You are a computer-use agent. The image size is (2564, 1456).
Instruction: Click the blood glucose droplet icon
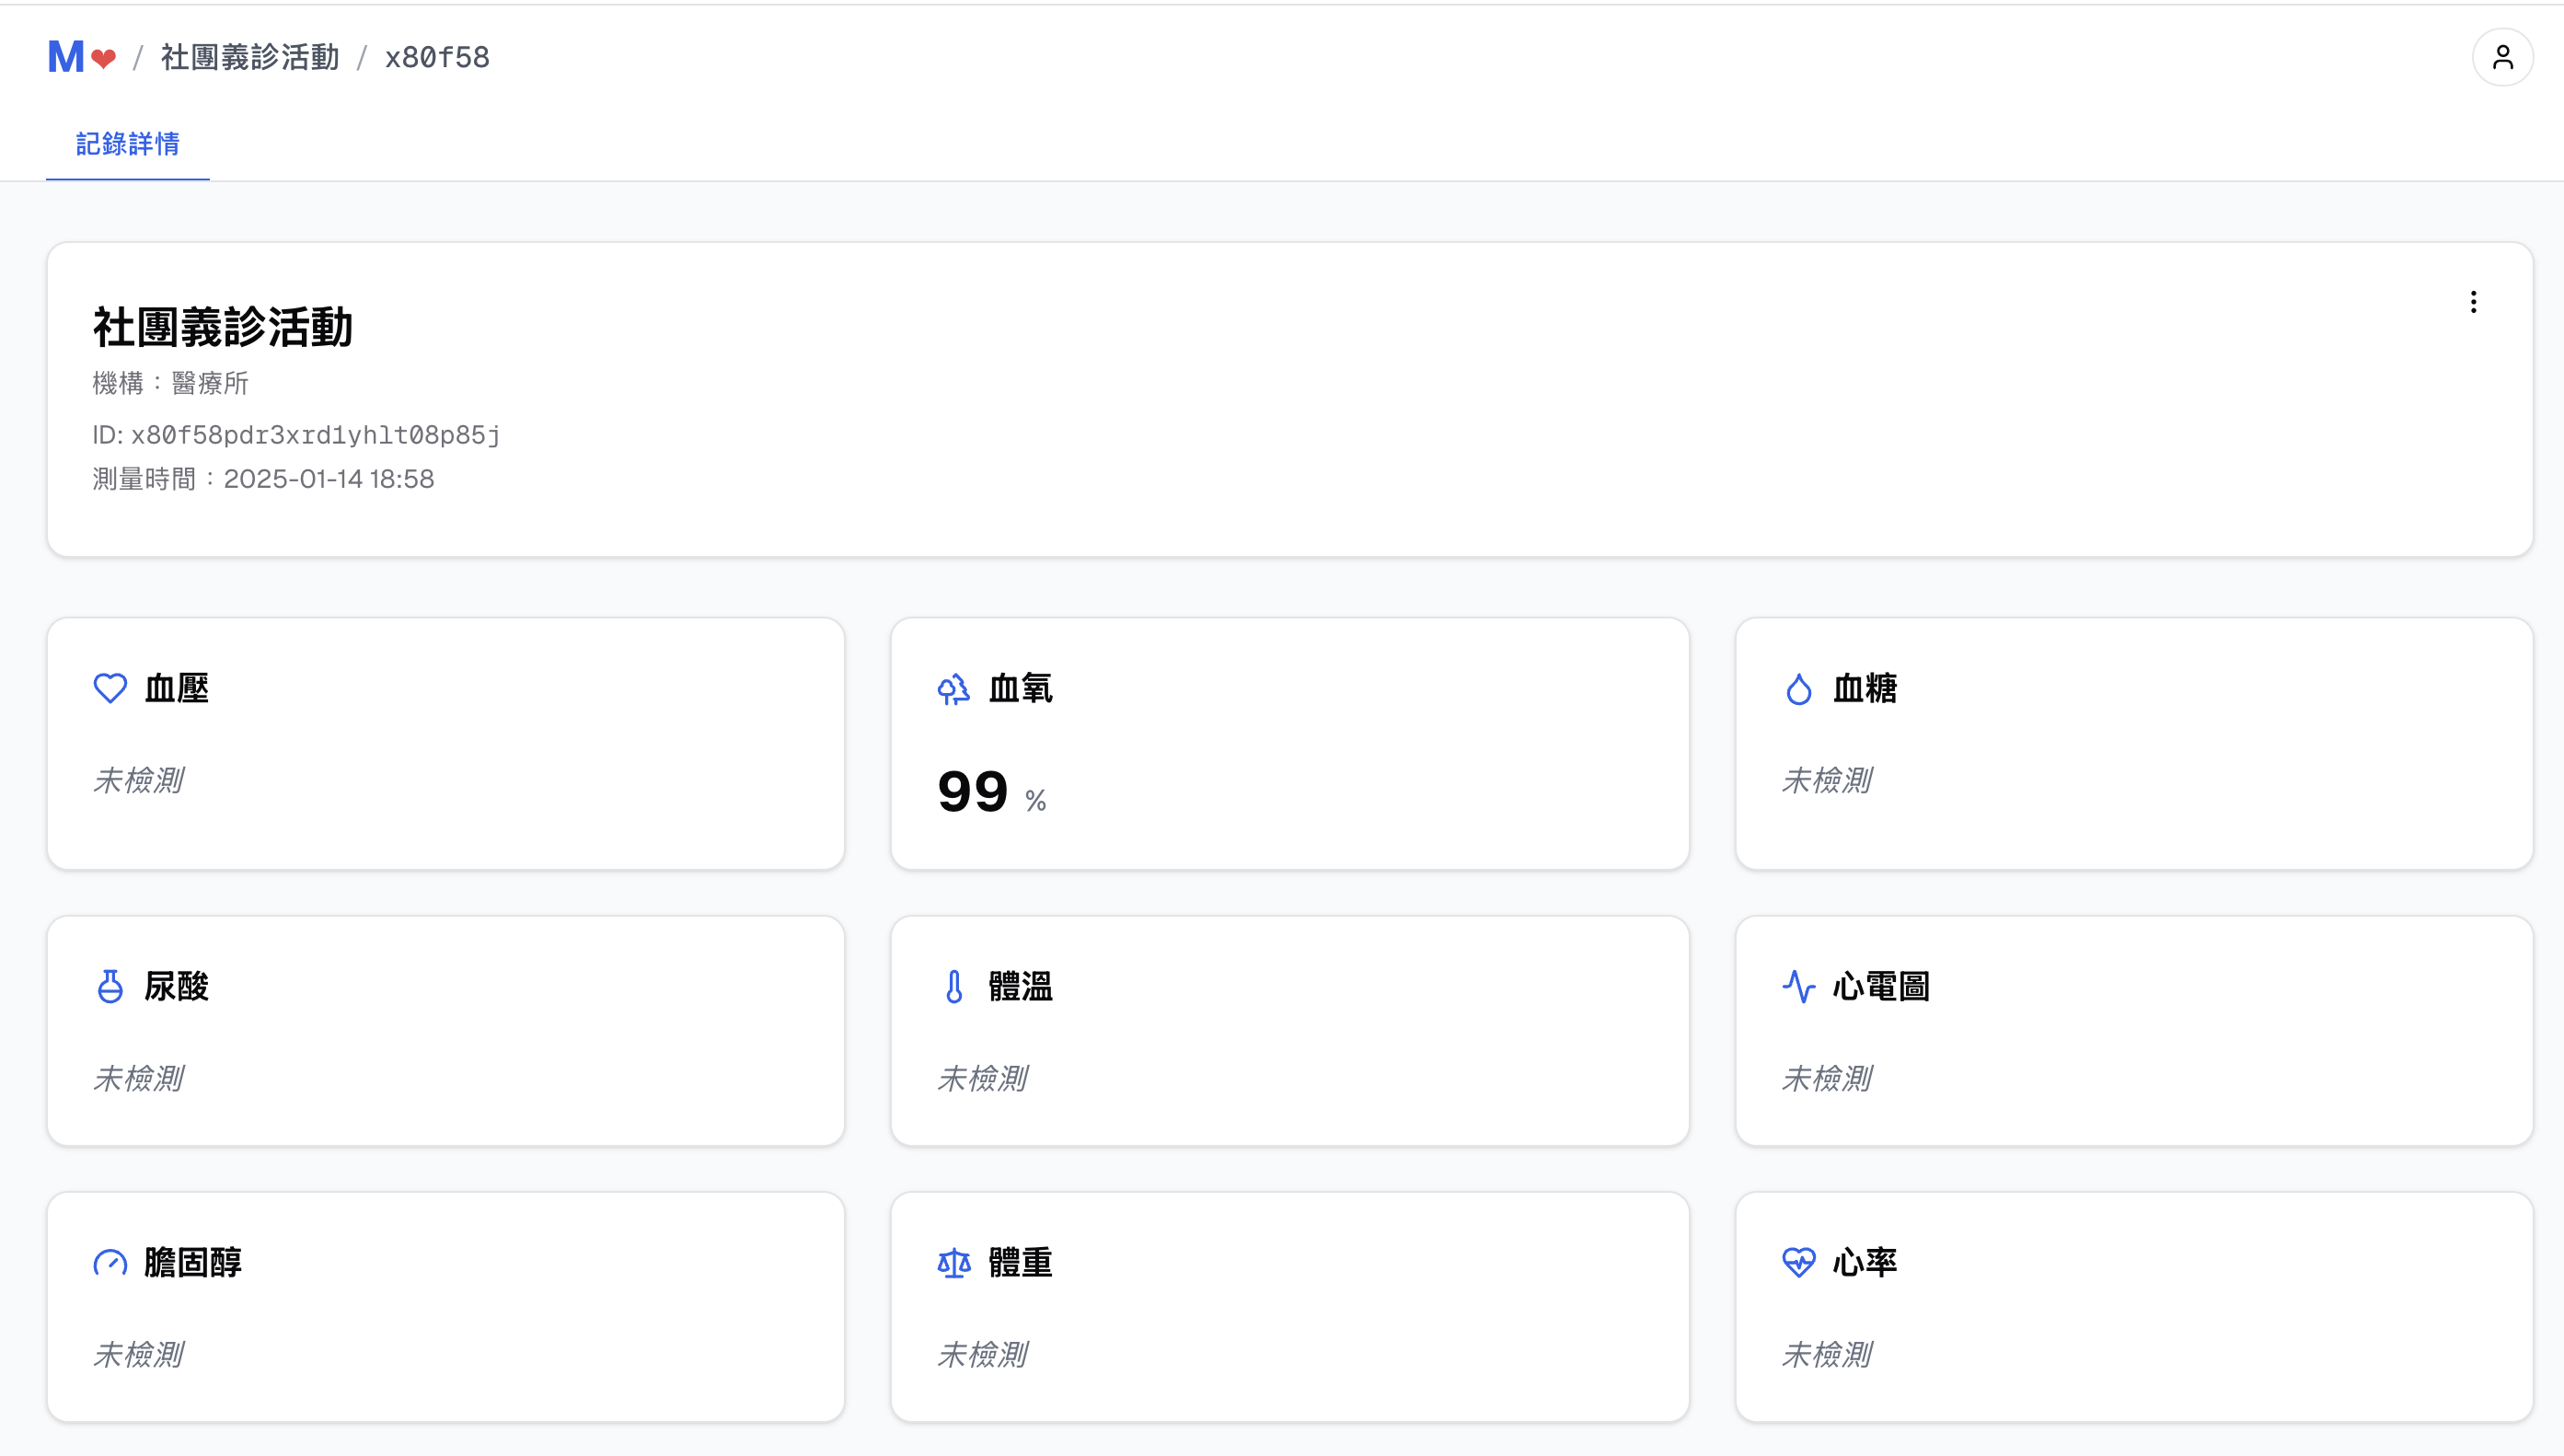tap(1798, 688)
